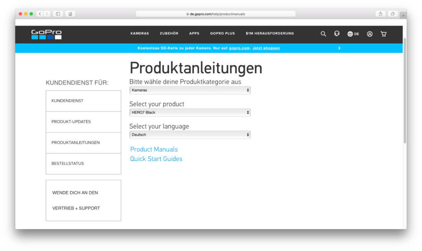
Task: Select KUNDENDIENST in the sidebar
Action: 83,101
